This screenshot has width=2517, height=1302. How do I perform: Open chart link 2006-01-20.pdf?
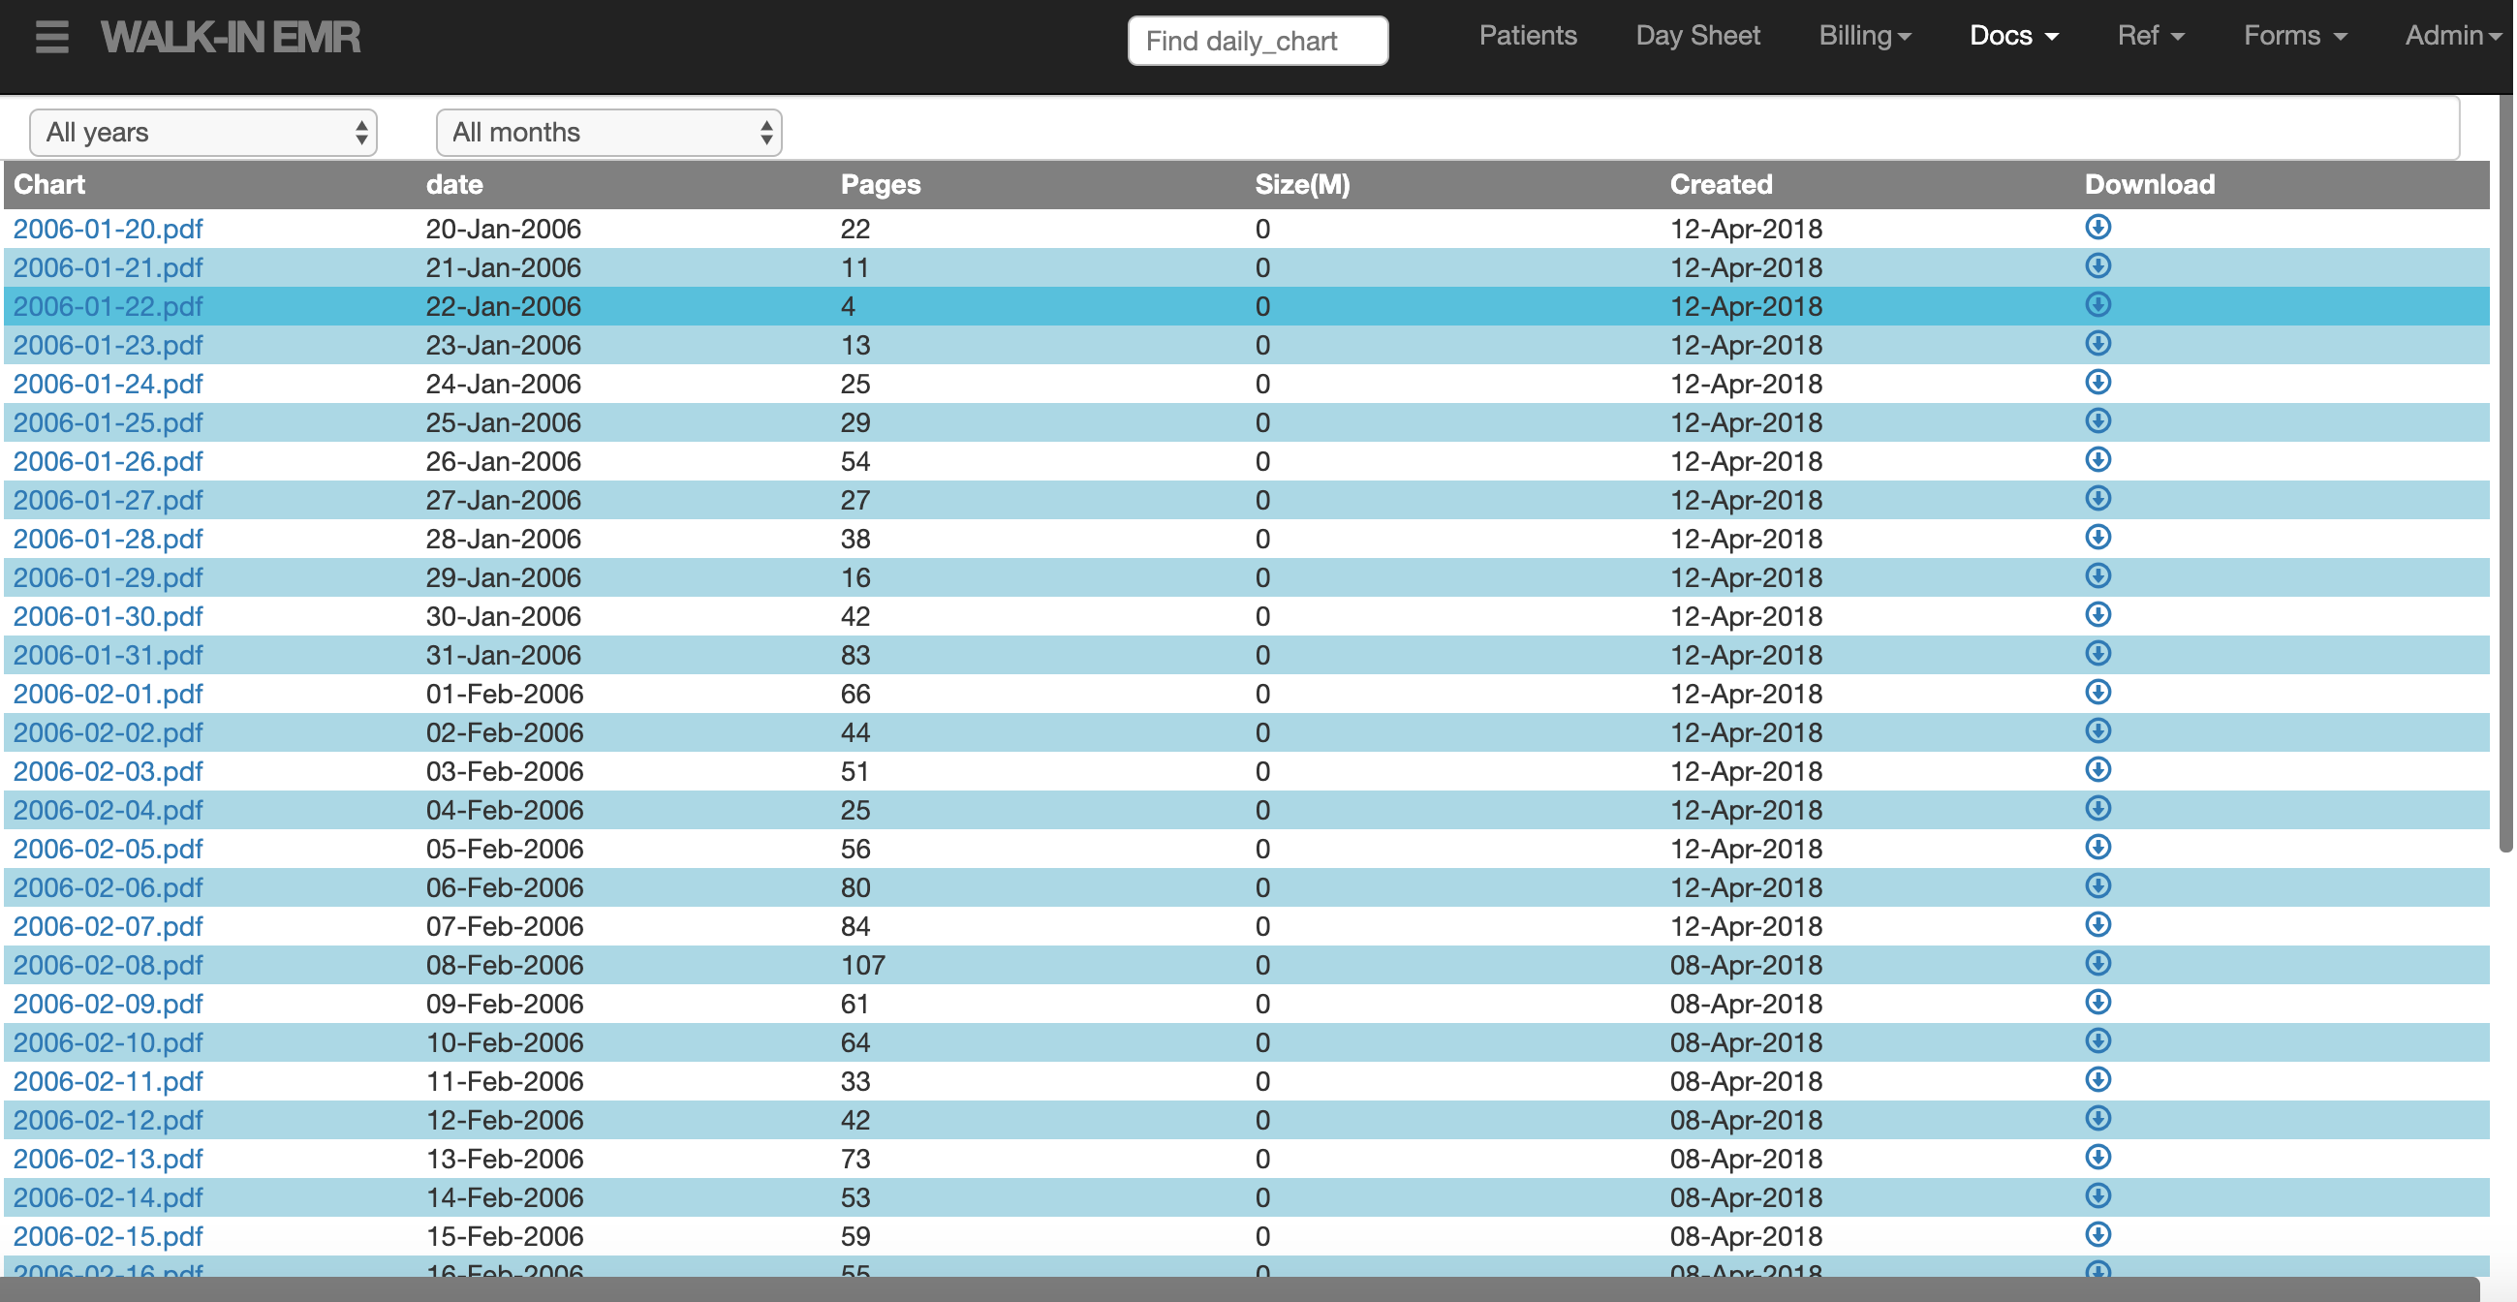coord(108,229)
